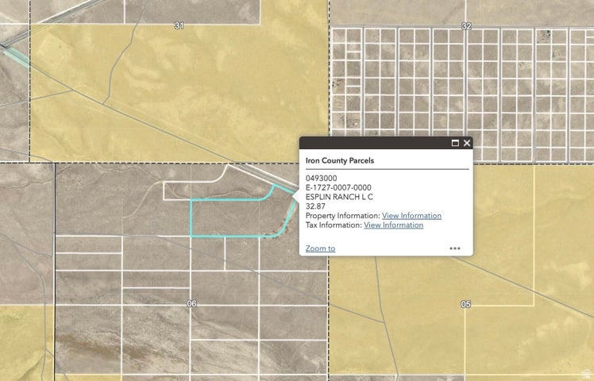Click the 32.87 acreage value
Viewport: 594px width, 381px height.
pyautogui.click(x=316, y=206)
